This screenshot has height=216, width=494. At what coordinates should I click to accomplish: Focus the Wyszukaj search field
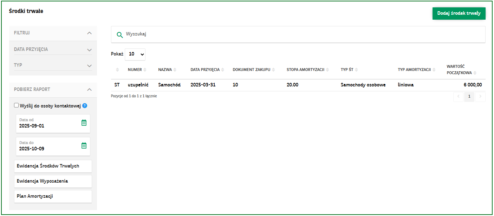coord(298,34)
